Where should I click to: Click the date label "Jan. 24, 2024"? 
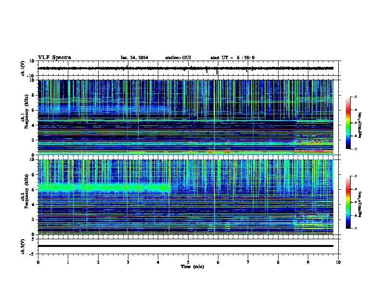point(134,58)
